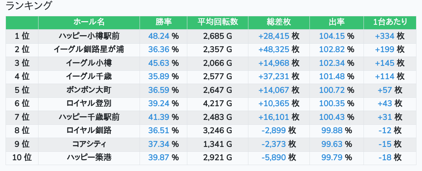Click the 平均回転数 column header

[218, 22]
